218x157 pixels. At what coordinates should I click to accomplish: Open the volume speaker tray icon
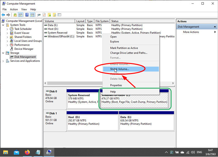pyautogui.click(x=193, y=152)
